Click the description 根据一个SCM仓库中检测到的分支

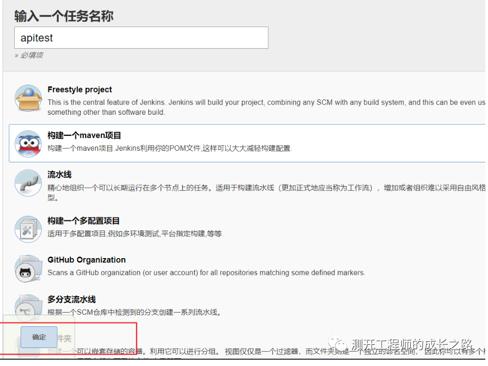click(x=134, y=312)
